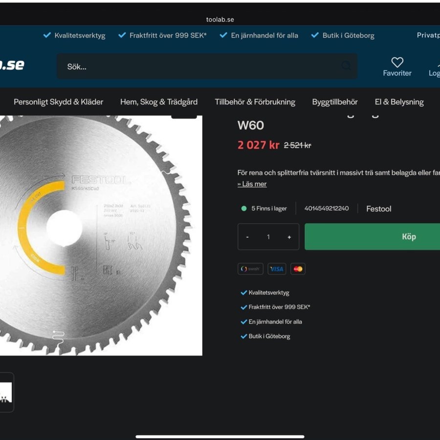
Task: Select the Swish payment icon
Action: tap(250, 269)
